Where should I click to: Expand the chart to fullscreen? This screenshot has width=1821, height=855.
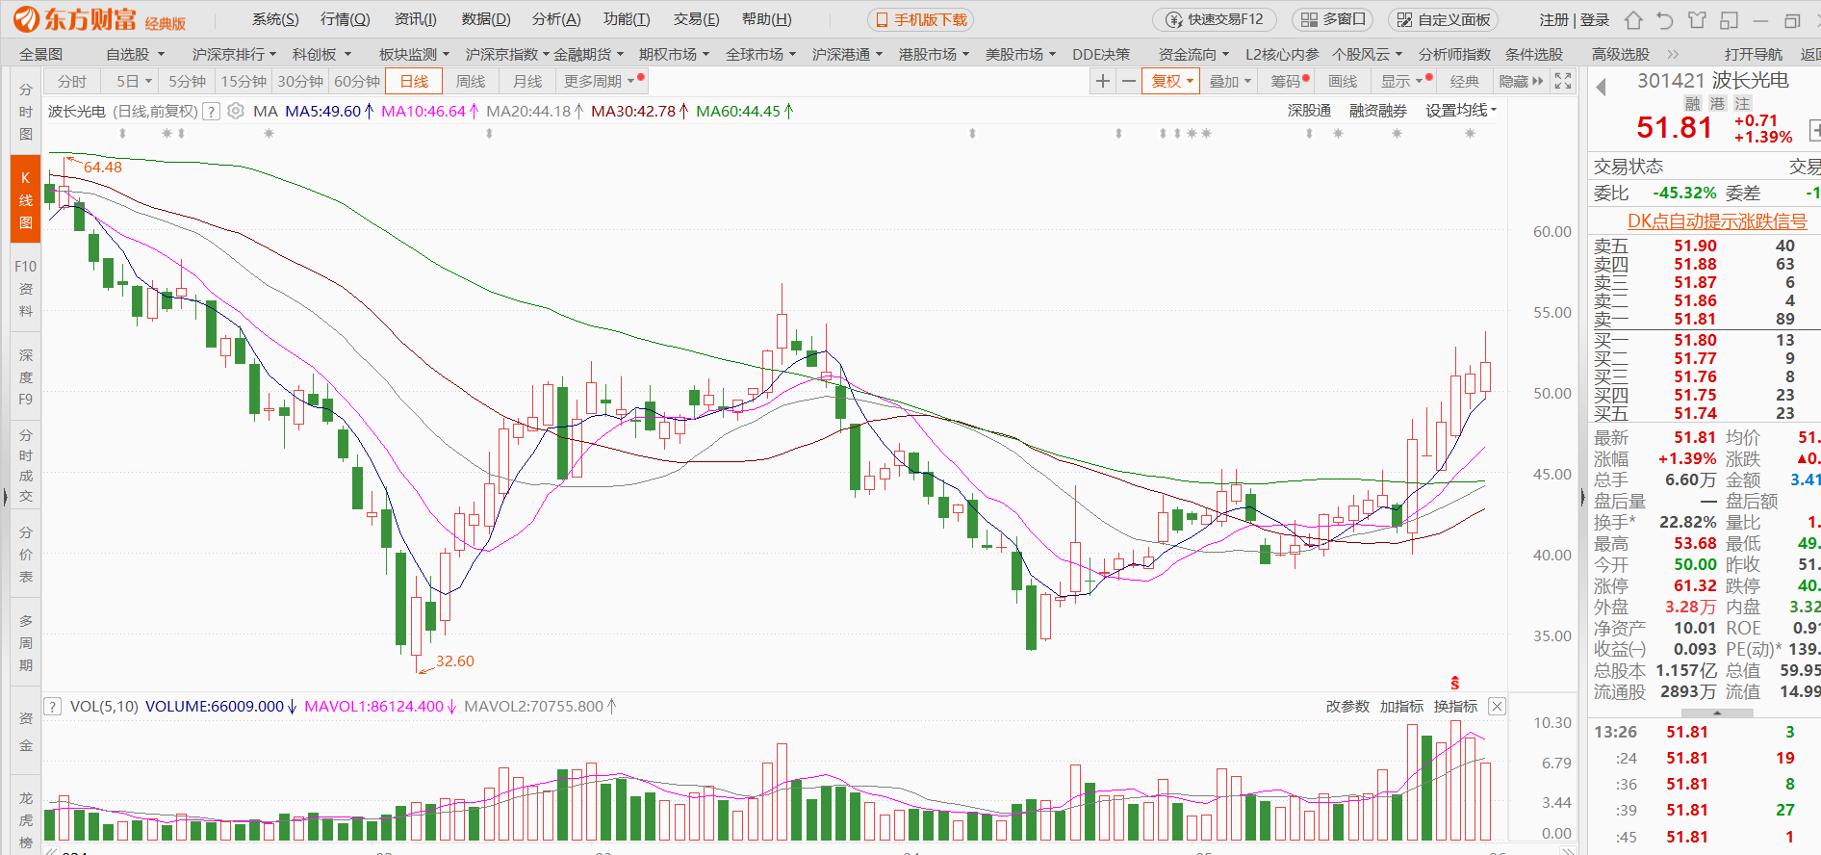pos(1564,82)
